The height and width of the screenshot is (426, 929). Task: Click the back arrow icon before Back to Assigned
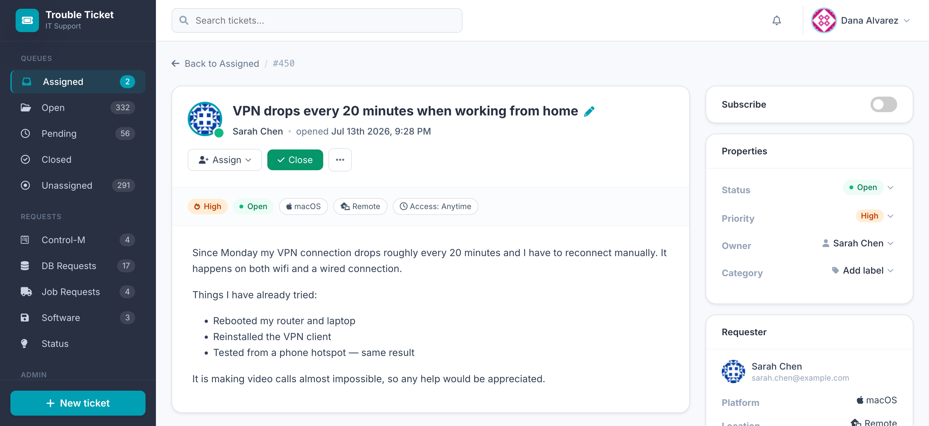(175, 64)
